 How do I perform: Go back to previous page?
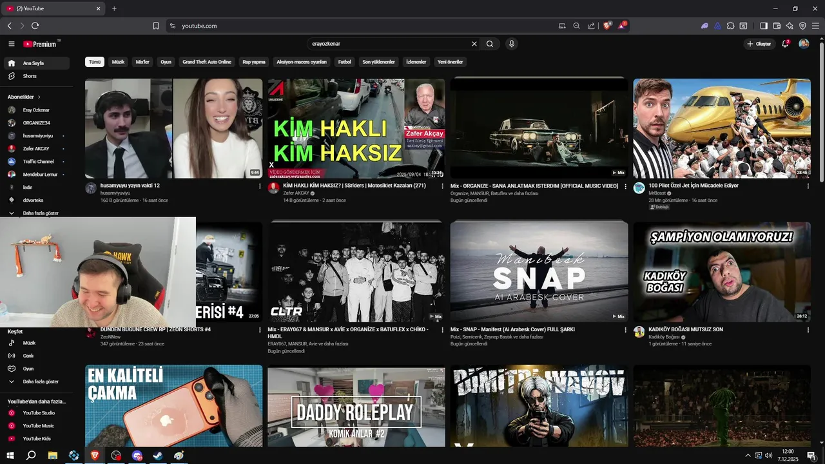[x=9, y=26]
